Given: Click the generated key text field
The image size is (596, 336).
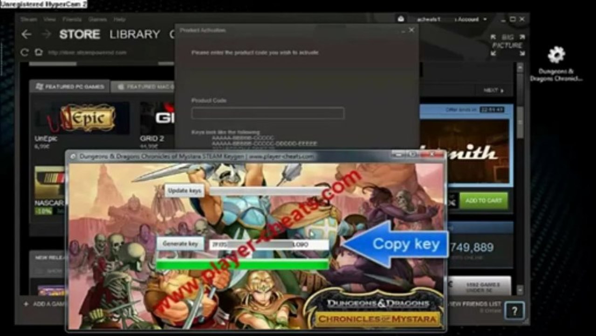Looking at the screenshot, I should (x=269, y=245).
